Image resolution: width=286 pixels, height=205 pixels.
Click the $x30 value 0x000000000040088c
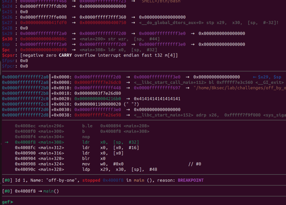pyautogui.click(x=43, y=39)
